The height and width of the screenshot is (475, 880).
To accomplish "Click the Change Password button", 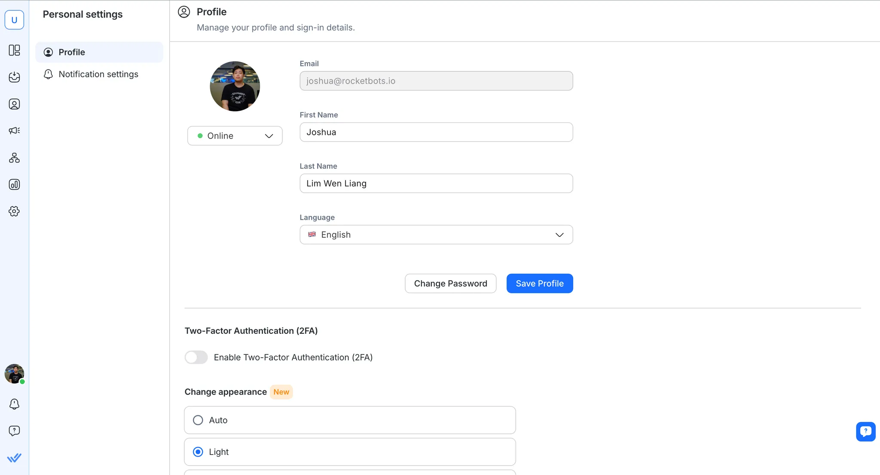I will point(450,284).
